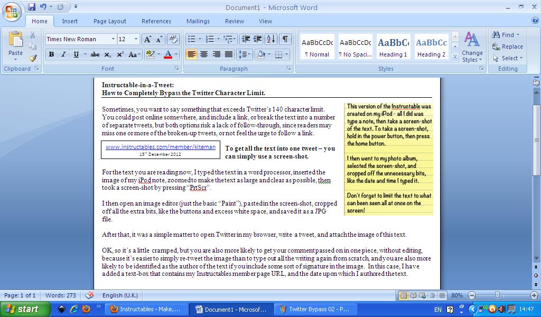Cut the selection with the scissors icon

click(33, 35)
